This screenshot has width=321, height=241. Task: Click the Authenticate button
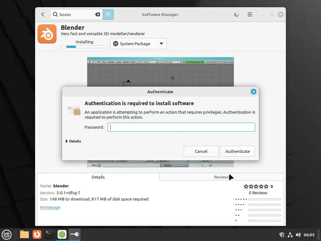point(238,151)
